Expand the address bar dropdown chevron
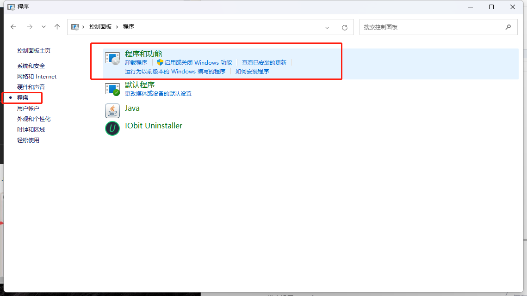Viewport: 527px width, 296px height. point(327,27)
